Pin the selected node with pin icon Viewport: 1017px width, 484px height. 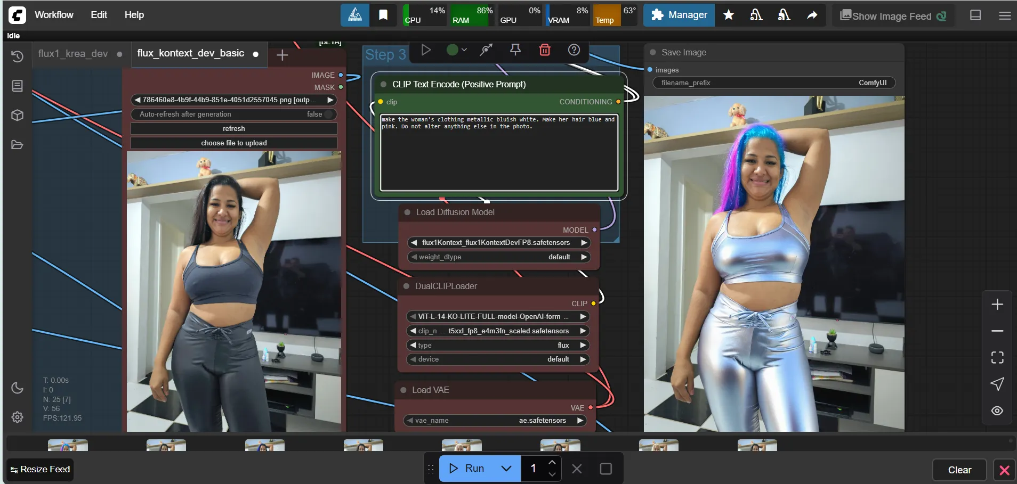515,50
